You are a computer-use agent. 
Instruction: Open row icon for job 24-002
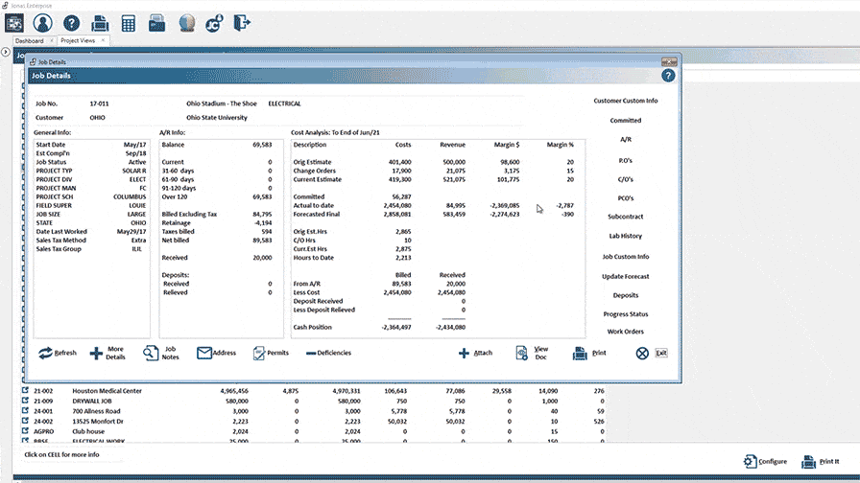coord(25,421)
